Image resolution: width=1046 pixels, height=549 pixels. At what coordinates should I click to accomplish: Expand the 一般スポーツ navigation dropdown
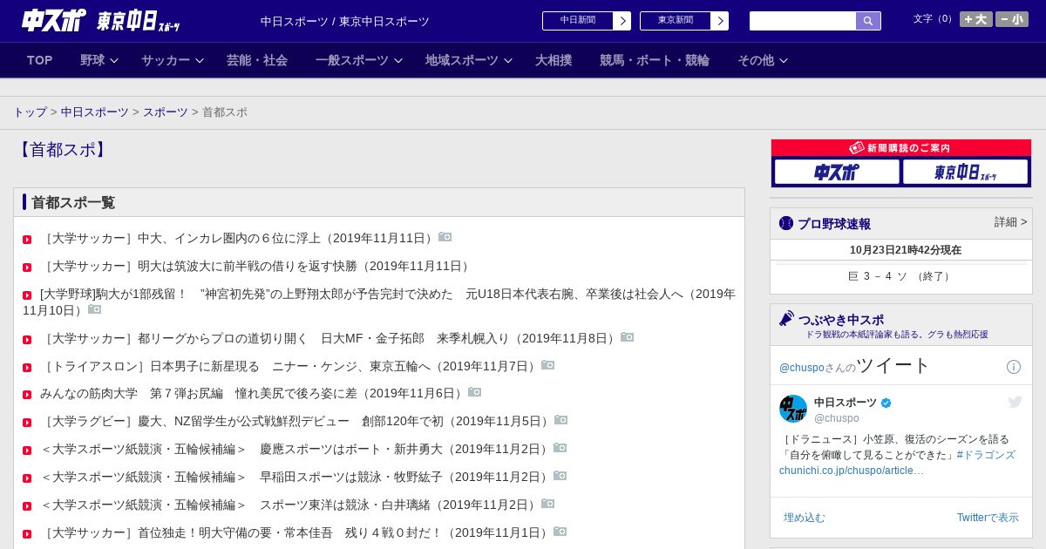point(359,60)
